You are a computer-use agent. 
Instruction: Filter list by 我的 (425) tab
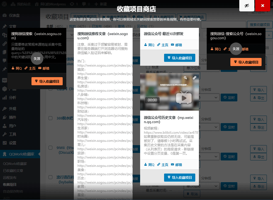click(77, 26)
